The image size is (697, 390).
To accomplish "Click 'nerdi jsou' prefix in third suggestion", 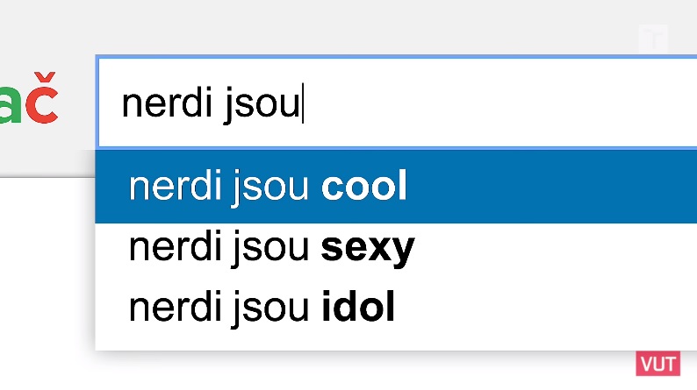I will pos(219,308).
